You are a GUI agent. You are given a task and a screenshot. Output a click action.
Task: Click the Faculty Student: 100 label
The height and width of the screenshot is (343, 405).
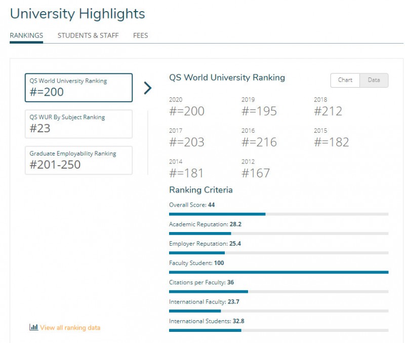tap(196, 263)
